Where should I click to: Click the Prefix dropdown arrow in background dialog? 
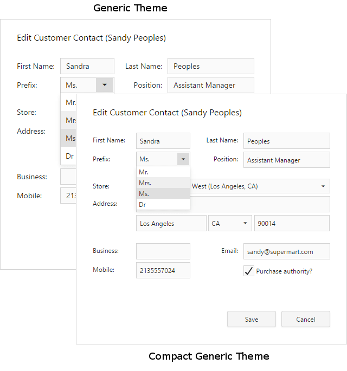click(105, 85)
